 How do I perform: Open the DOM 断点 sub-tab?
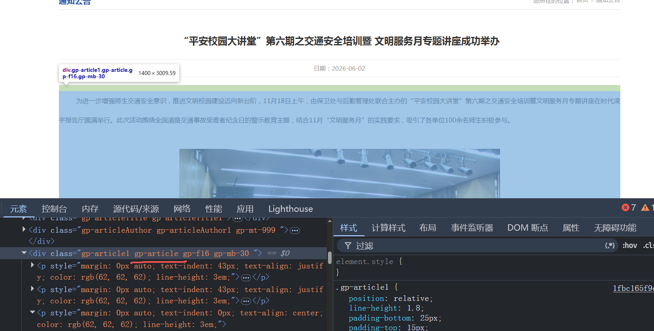pos(528,228)
